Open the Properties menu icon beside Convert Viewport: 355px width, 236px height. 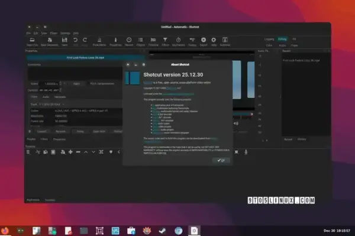click(30, 132)
